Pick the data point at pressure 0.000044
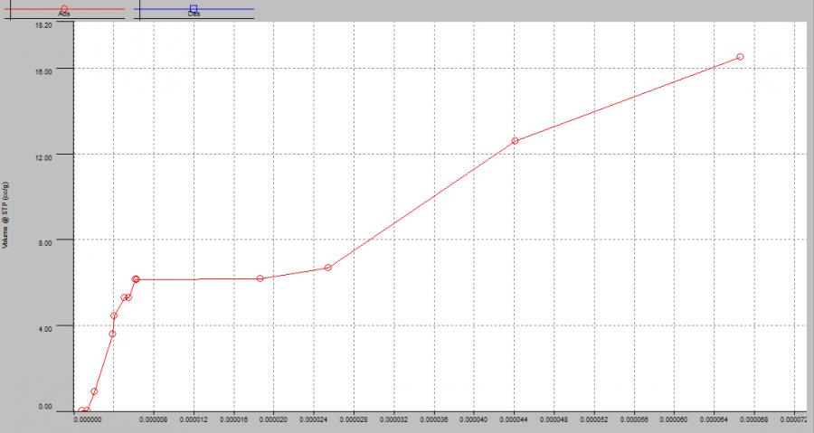 (x=515, y=140)
